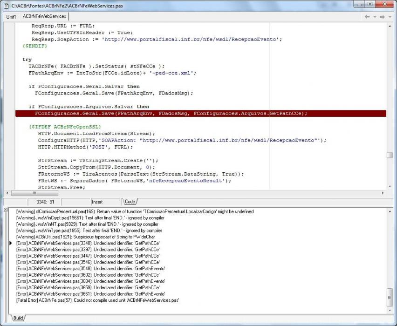Viewport: 397px width, 326px height.
Task: Click the if FConfiguracoes.Geral.Salvar then line
Action: click(84, 86)
